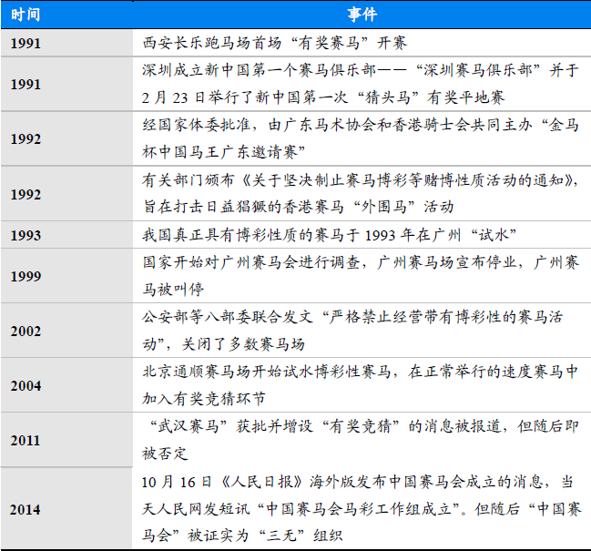Screen dimensions: 591x551
Task: Click the 旨在打击日益猖獗 外围马 line
Action: pos(298,207)
